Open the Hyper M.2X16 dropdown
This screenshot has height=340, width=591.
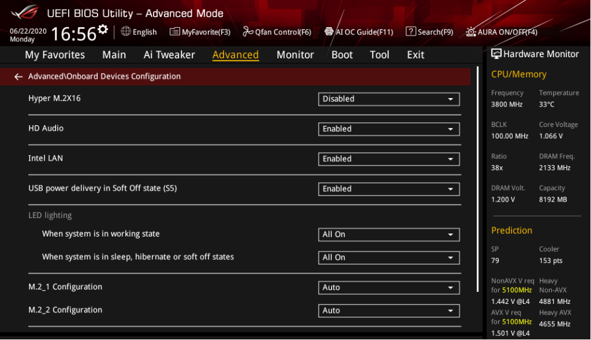click(x=389, y=99)
